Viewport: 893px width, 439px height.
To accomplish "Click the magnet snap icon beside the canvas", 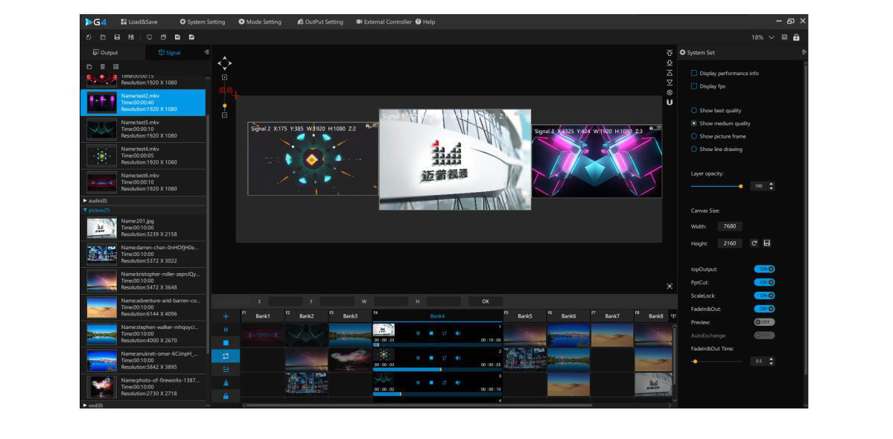I will [x=670, y=102].
